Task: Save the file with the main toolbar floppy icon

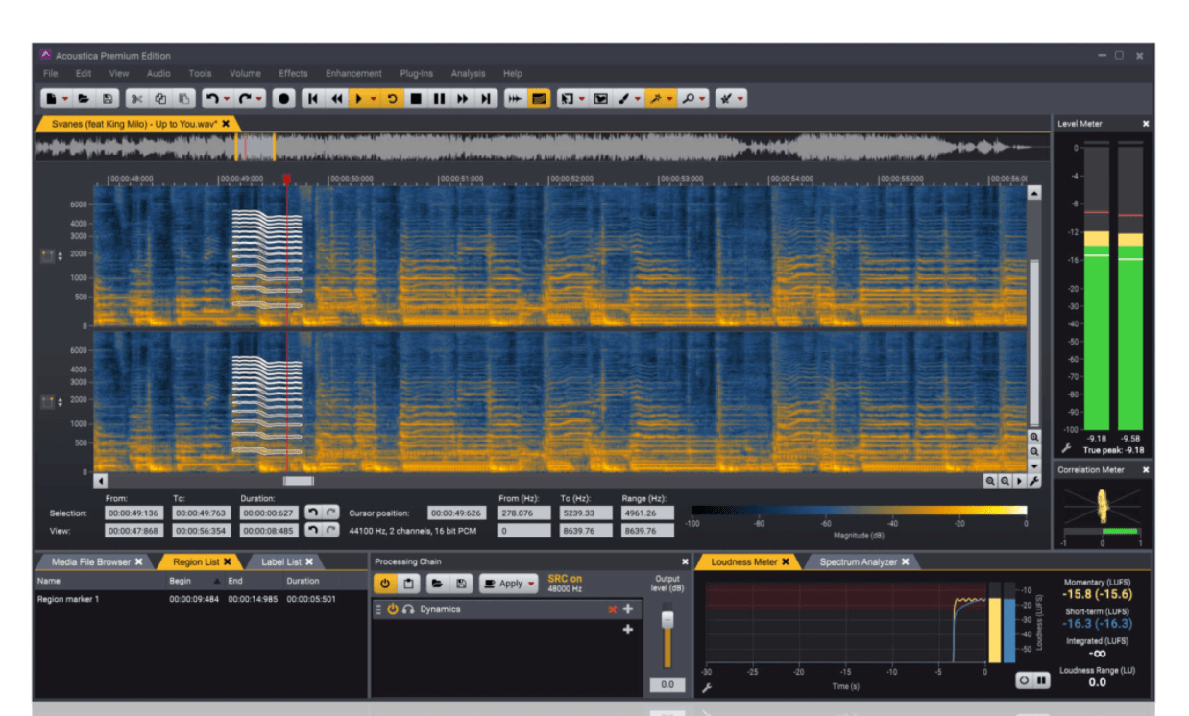Action: (x=108, y=98)
